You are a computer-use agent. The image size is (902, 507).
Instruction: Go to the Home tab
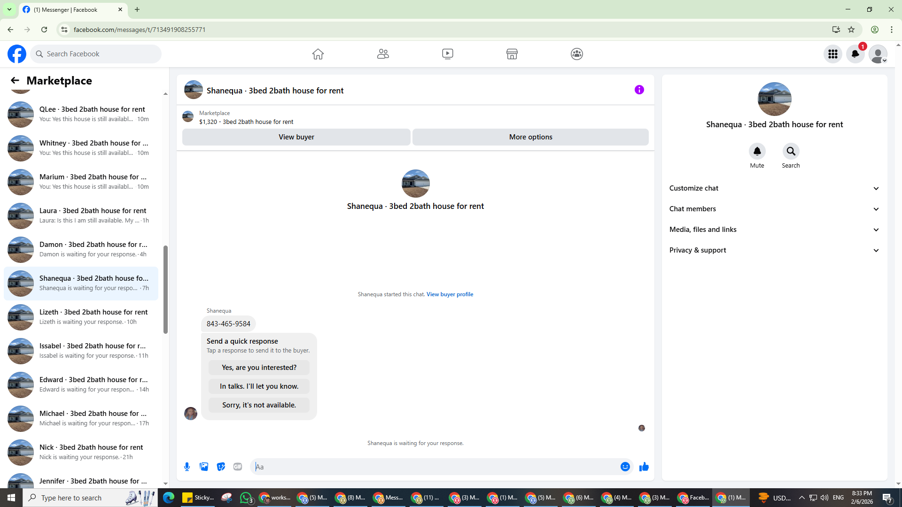(x=318, y=54)
